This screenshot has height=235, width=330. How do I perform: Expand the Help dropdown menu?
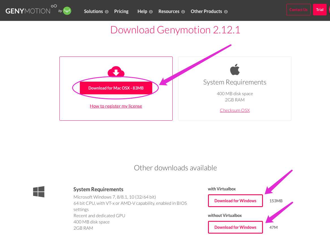[145, 11]
